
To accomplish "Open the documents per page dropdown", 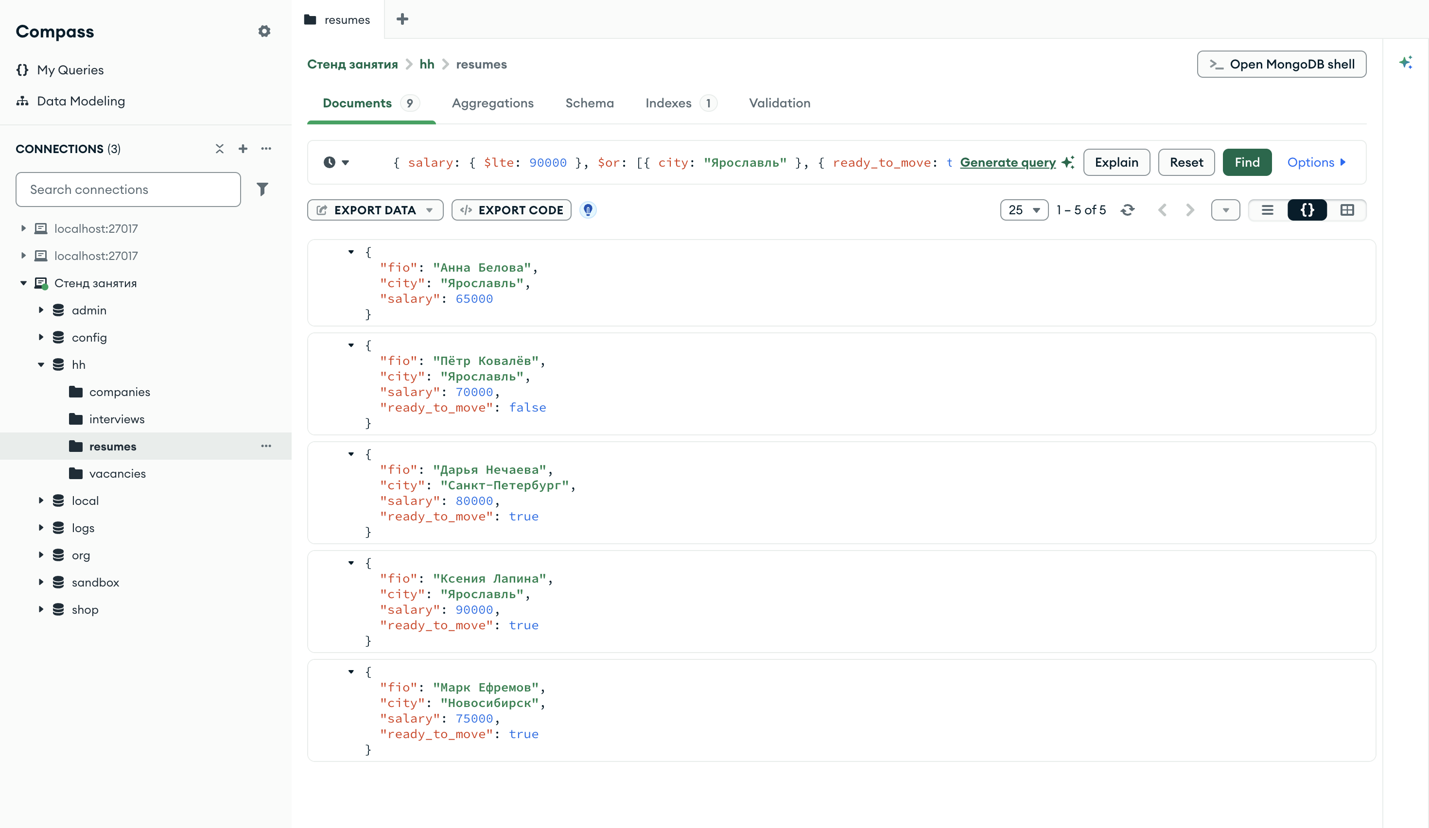I will click(1024, 210).
